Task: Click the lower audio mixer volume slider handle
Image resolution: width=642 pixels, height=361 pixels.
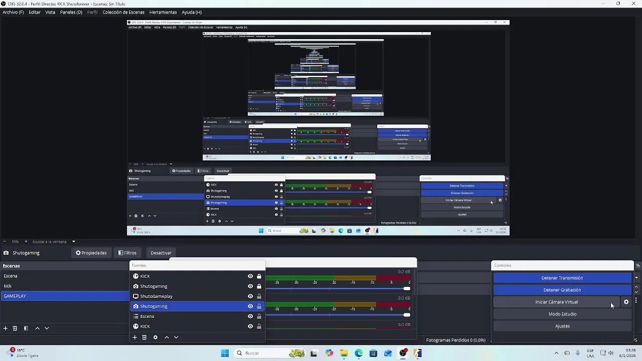Action: point(407,315)
